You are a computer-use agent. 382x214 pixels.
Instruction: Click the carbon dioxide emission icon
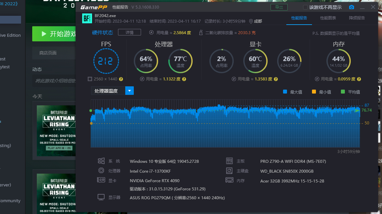coord(201,32)
